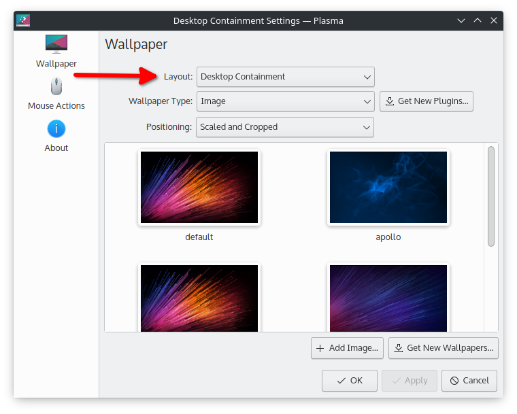Viewport: 517px width, 414px height.
Task: Click Get New Plugins button
Action: click(x=427, y=101)
